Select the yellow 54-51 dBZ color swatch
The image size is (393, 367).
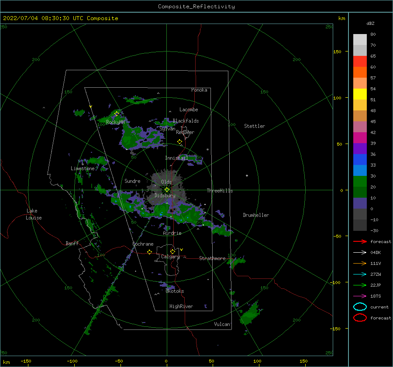pos(360,94)
